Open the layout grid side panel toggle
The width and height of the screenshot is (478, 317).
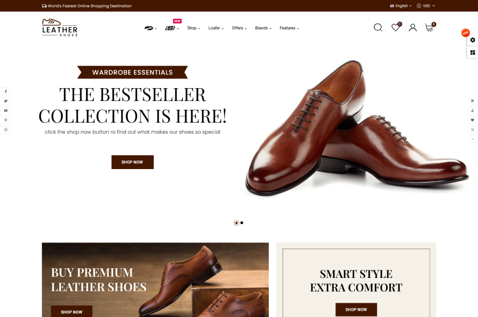tap(473, 52)
